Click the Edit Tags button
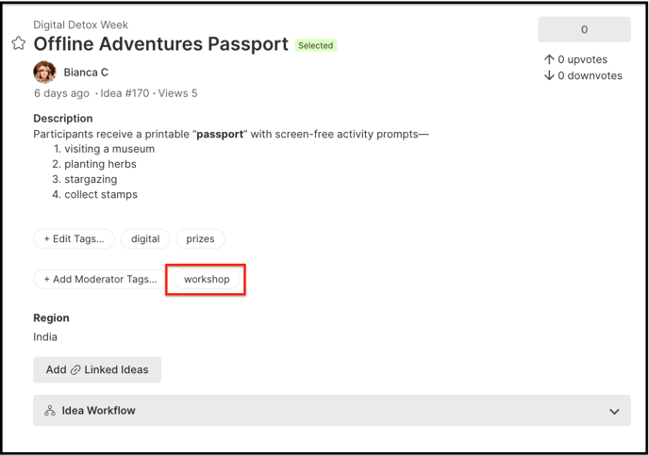 point(74,239)
